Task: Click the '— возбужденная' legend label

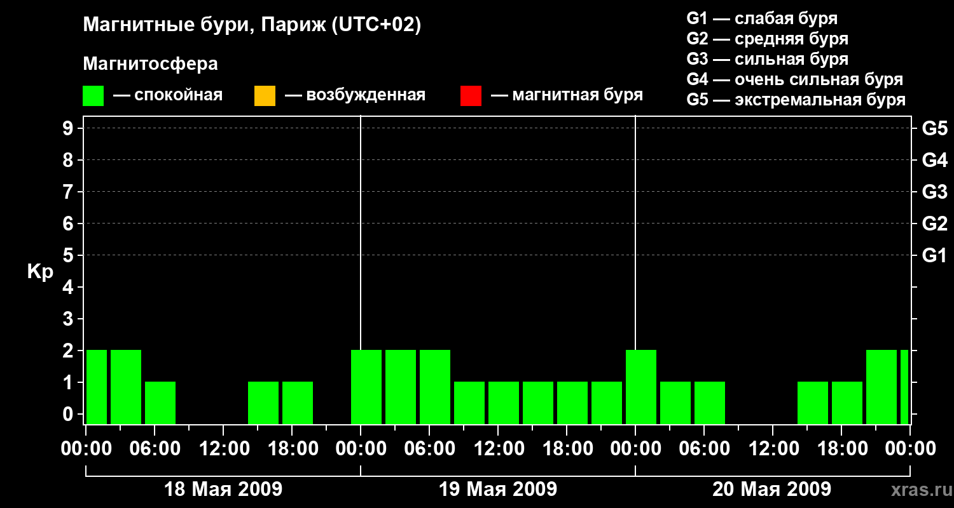Action: [355, 95]
